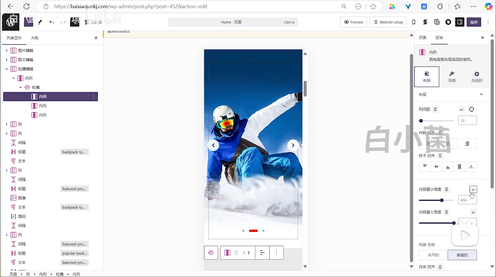Click the move left/right arrows in block toolbar

click(247, 253)
